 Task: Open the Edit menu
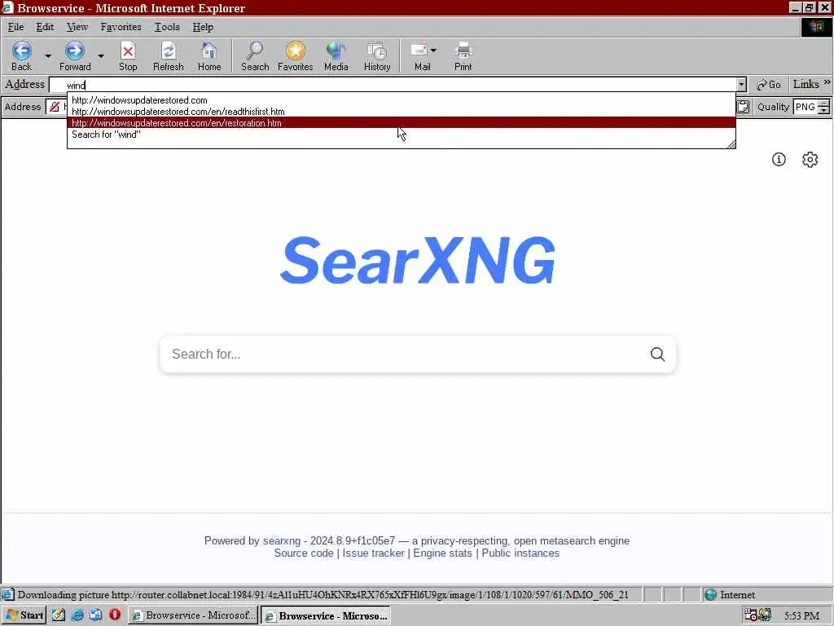[x=45, y=27]
